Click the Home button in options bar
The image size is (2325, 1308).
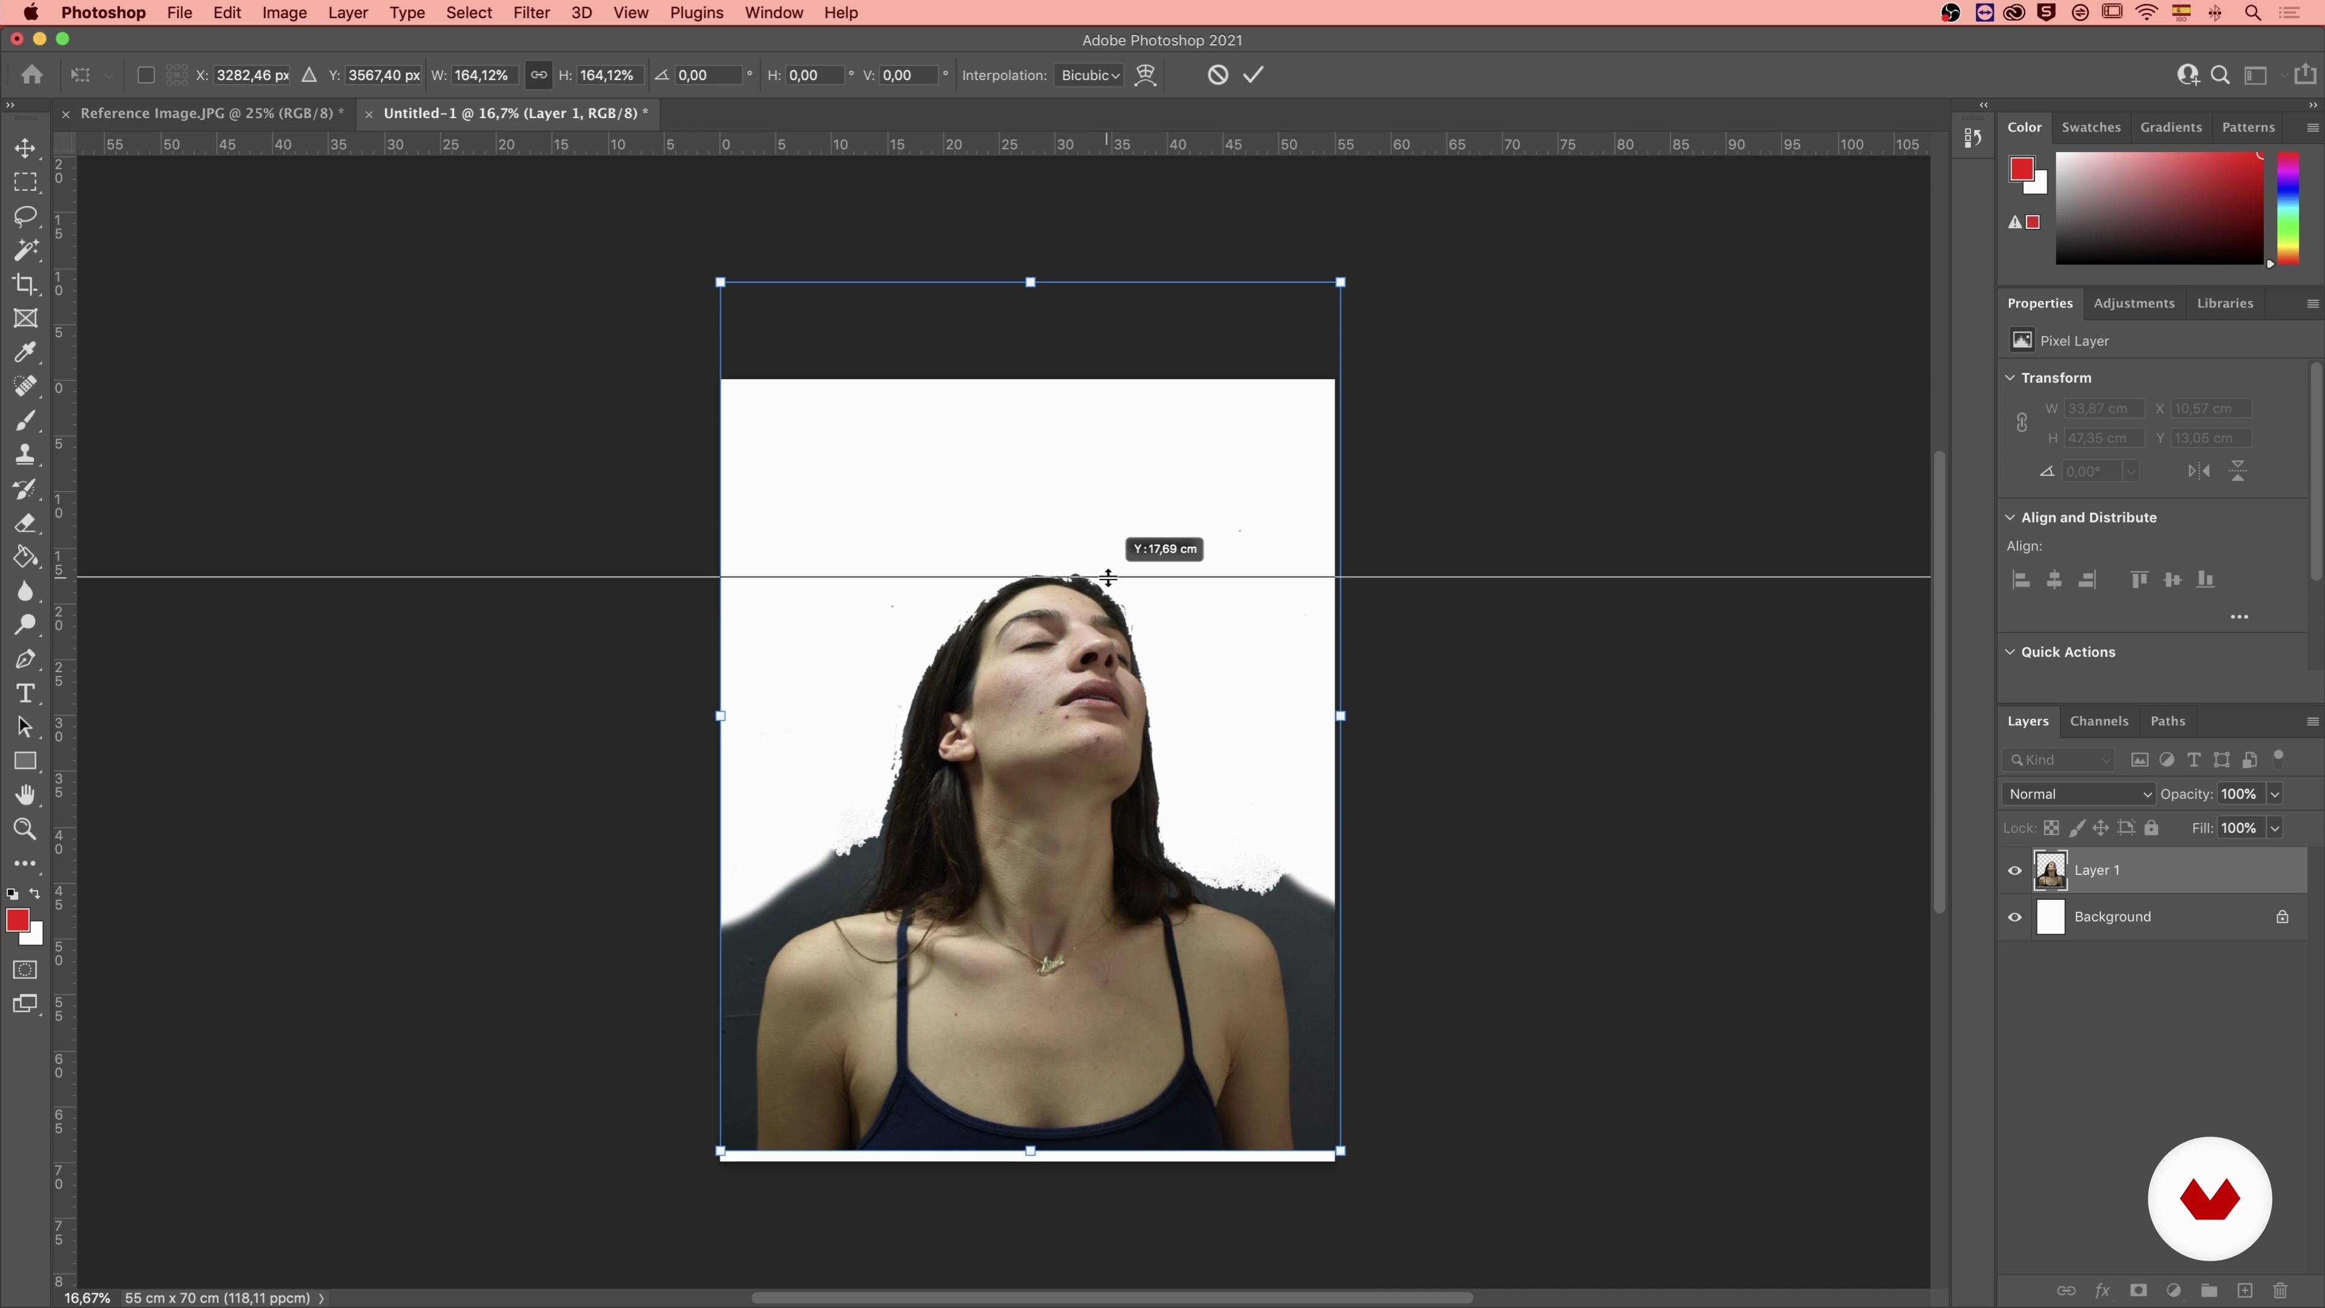pos(33,75)
